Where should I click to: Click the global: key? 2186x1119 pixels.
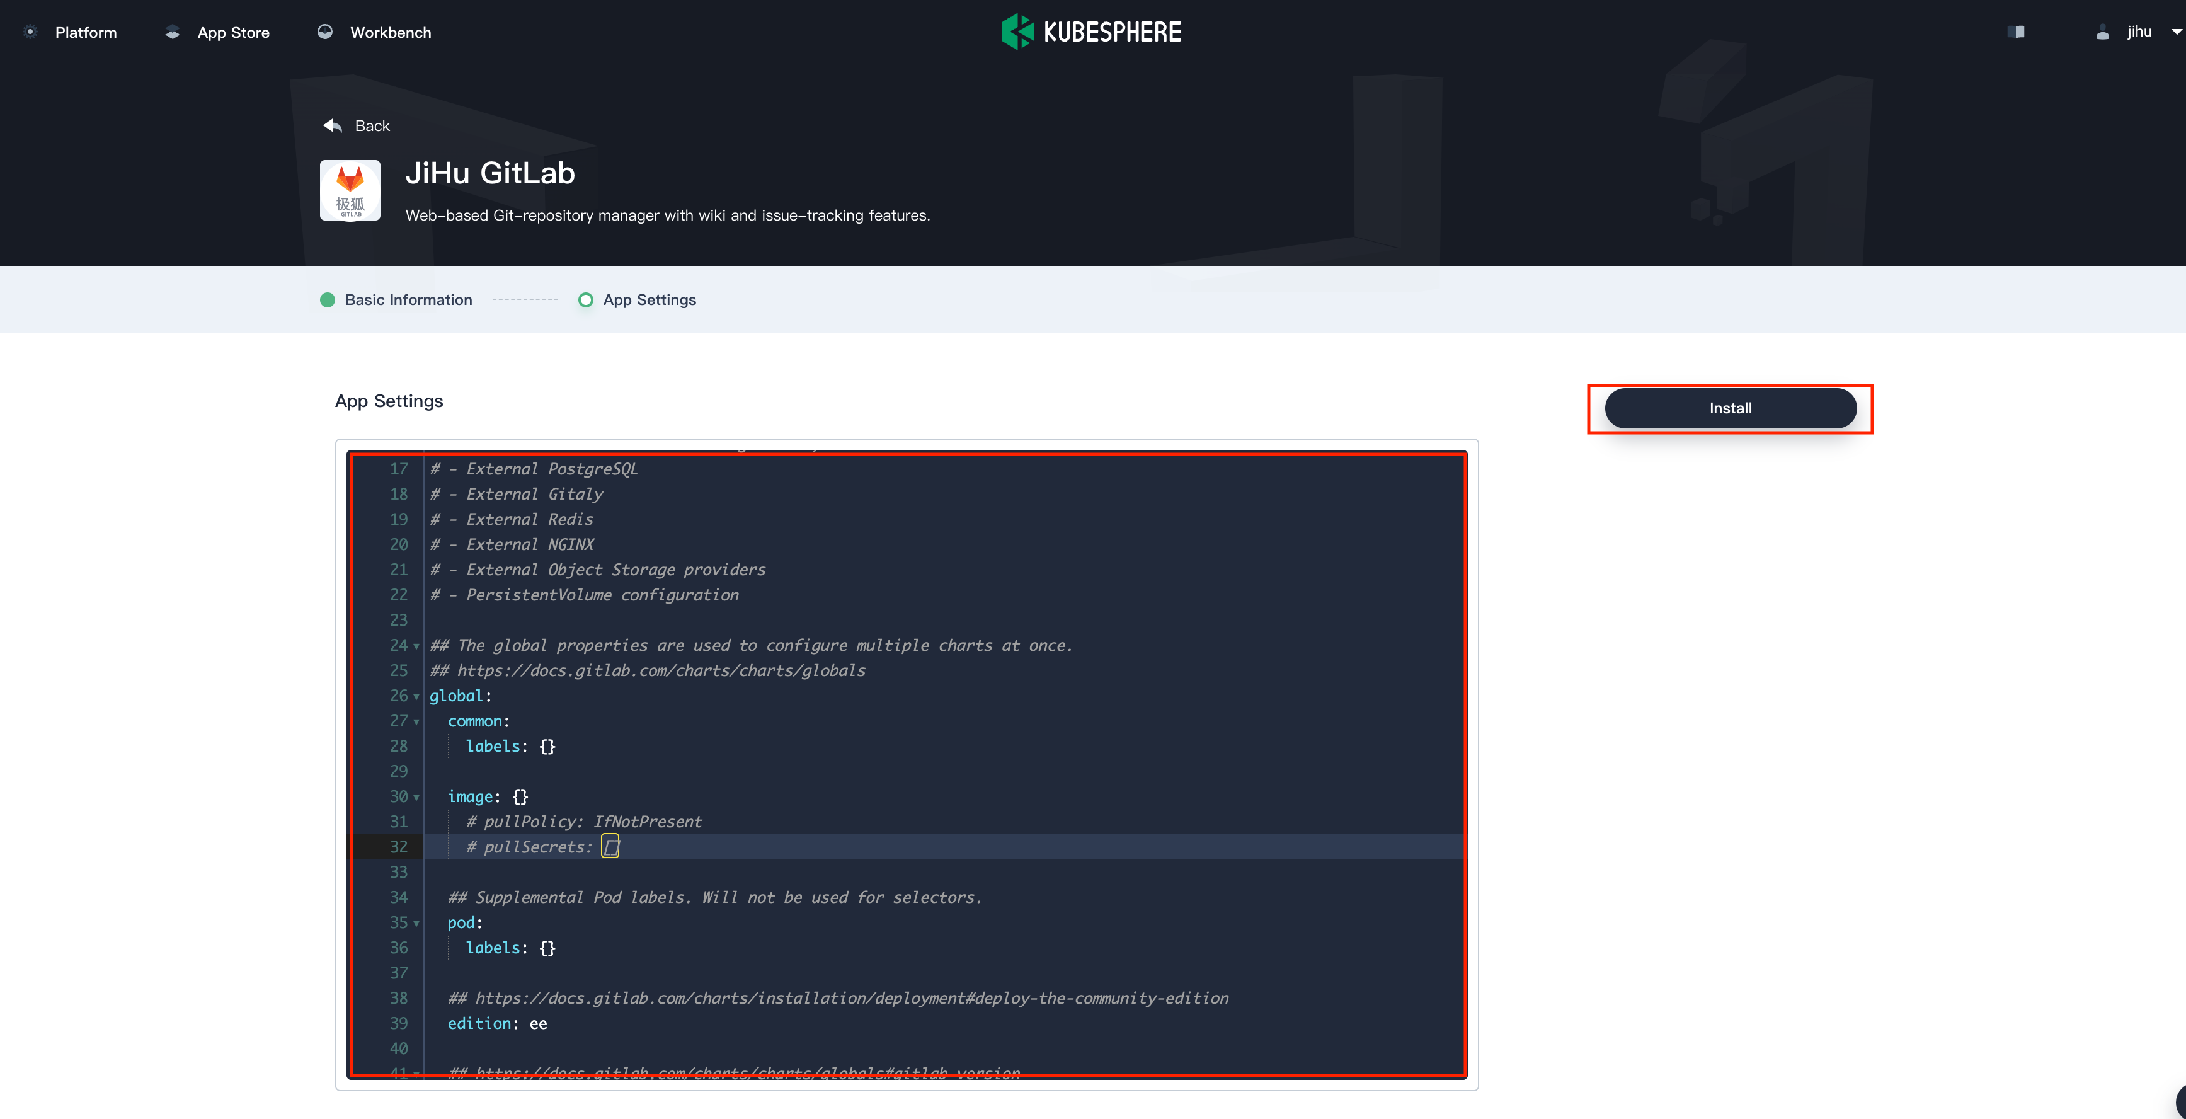coord(460,696)
